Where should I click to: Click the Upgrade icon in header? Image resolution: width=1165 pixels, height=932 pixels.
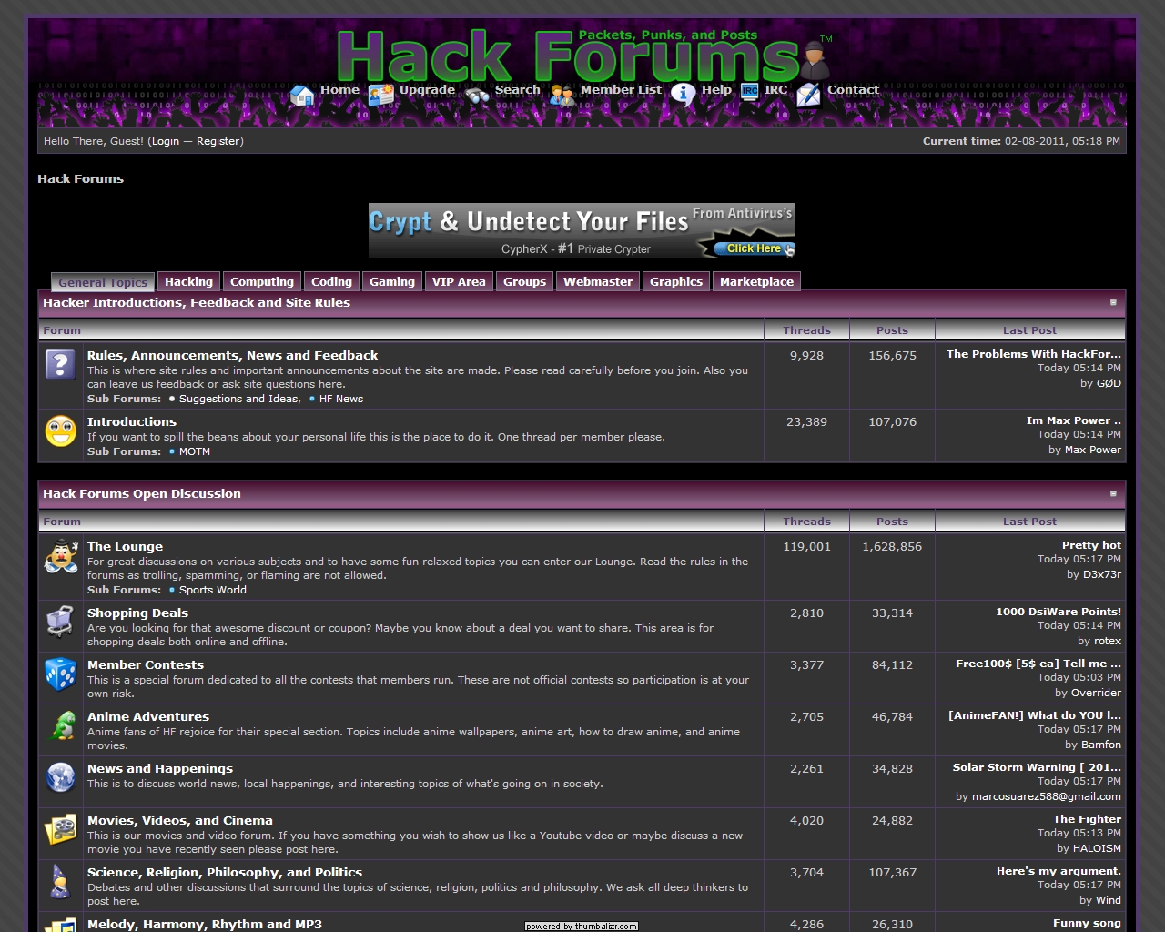tap(380, 95)
